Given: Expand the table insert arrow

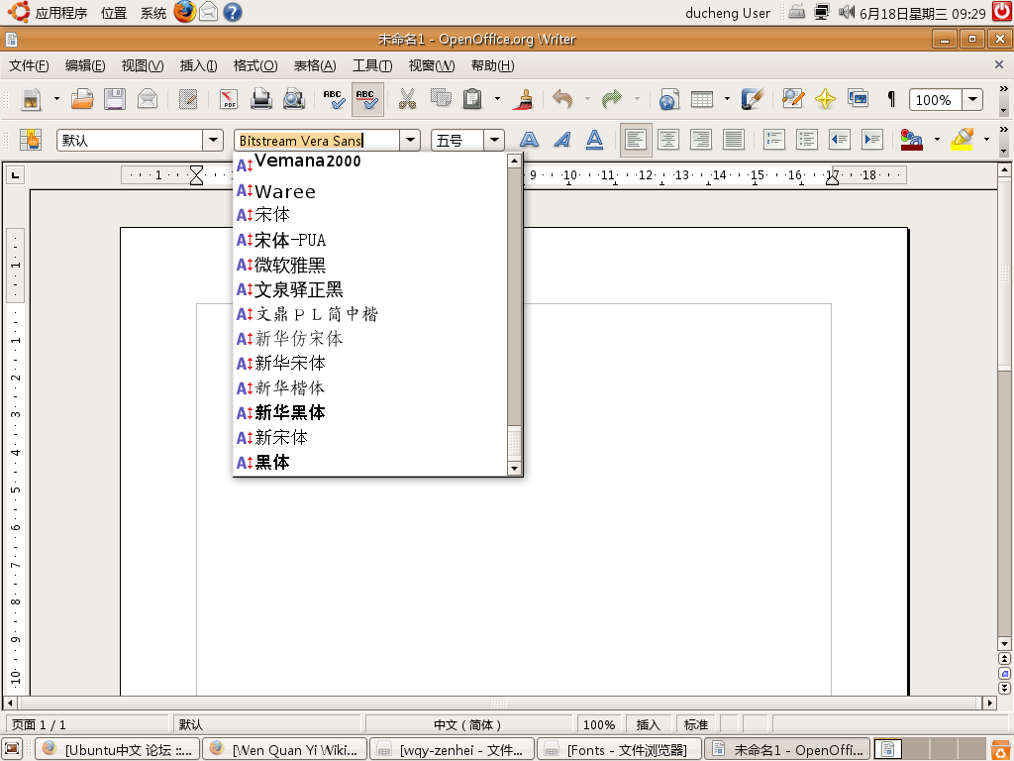Looking at the screenshot, I should pos(727,100).
